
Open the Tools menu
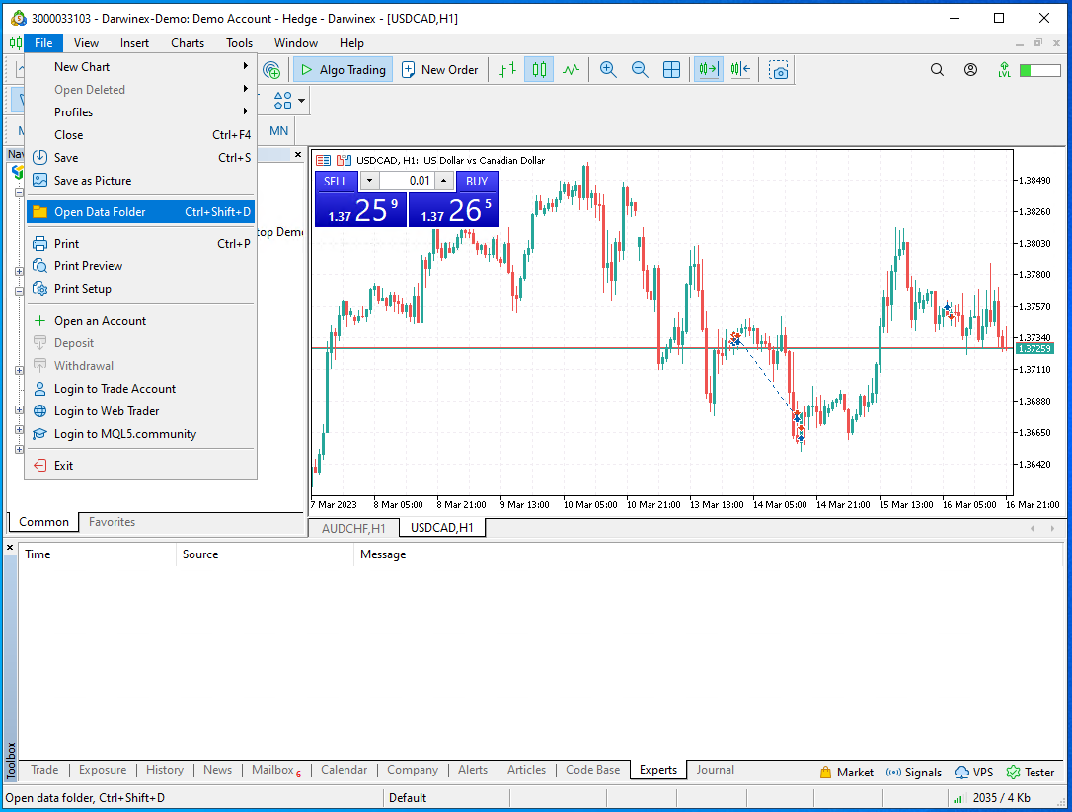point(239,43)
